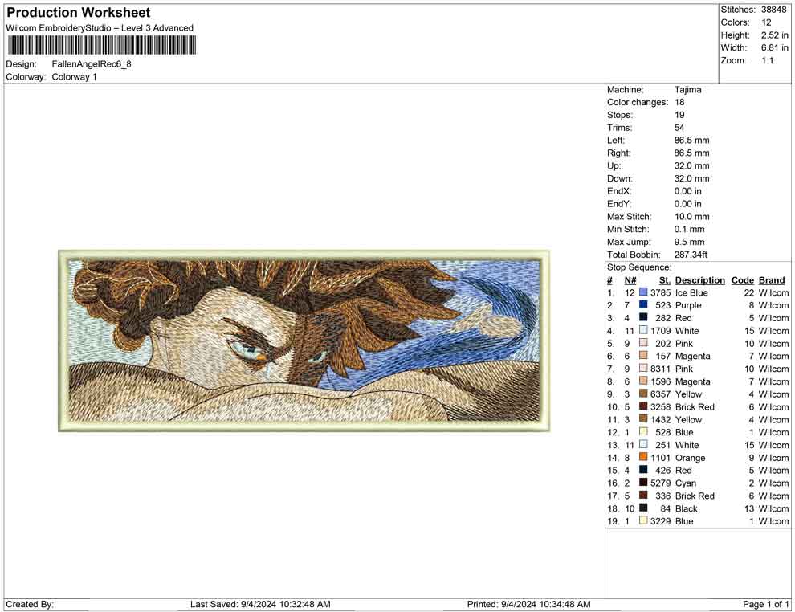Select the EndY value 0.00 in
795x612 pixels.
(x=688, y=204)
